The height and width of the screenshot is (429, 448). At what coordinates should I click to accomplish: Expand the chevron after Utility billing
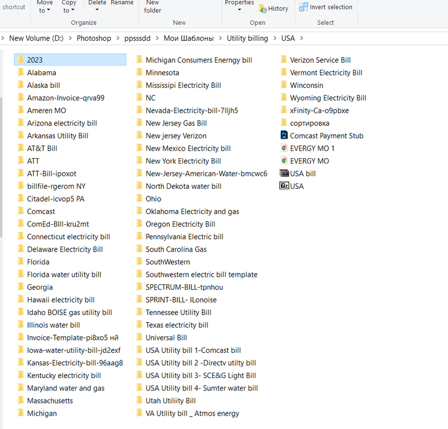[x=275, y=38]
